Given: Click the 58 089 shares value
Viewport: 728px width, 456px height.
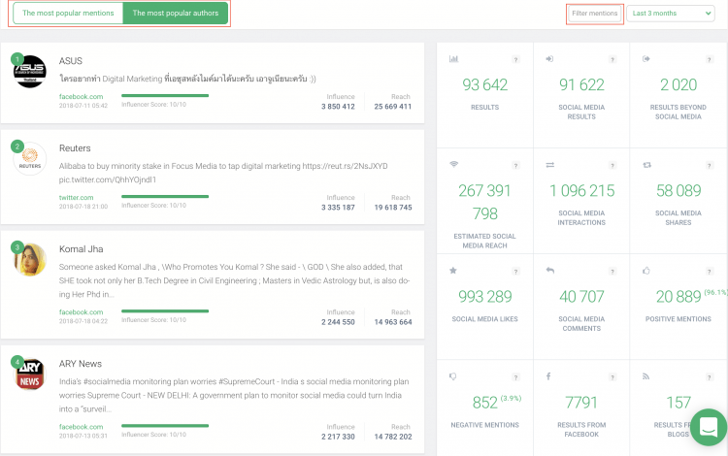Looking at the screenshot, I should click(x=678, y=191).
